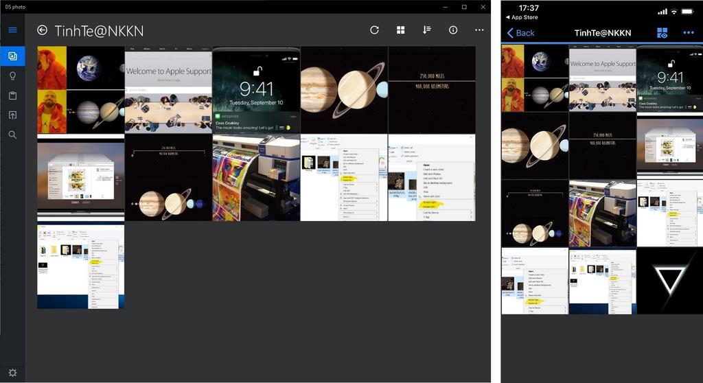Click TinhTe@NKKN album title on desktop
703x383 pixels.
click(99, 31)
